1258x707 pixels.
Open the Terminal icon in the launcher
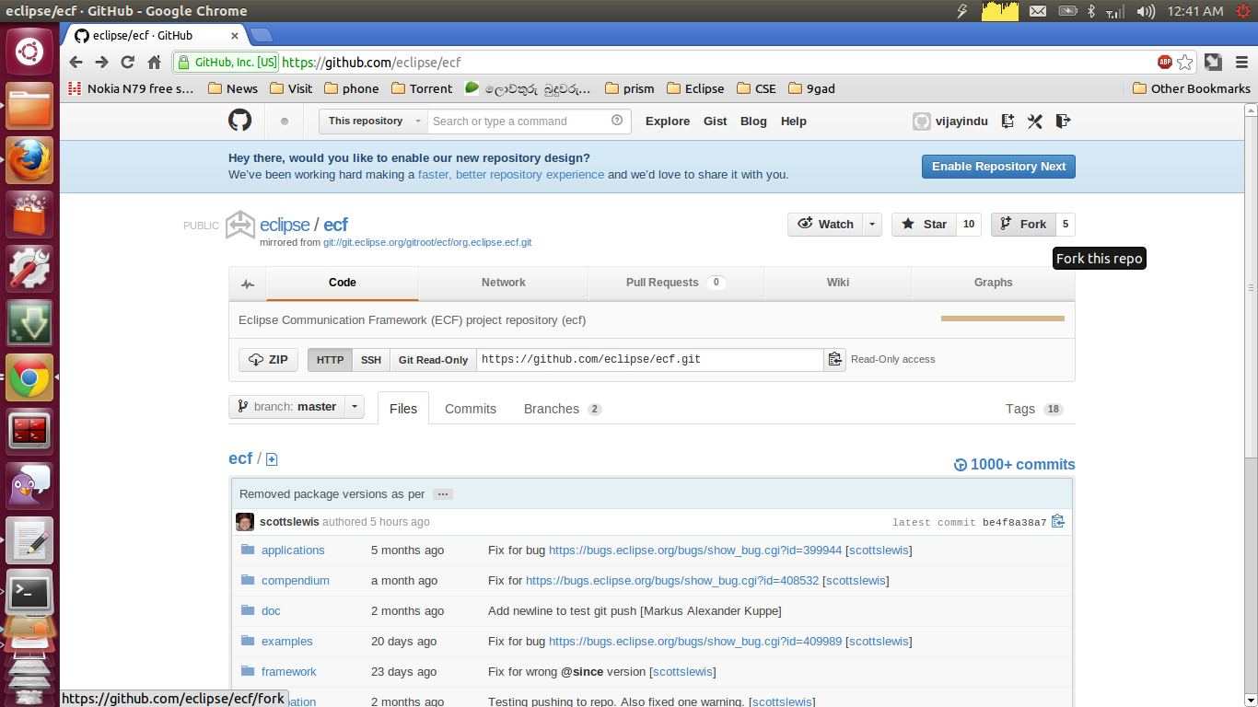point(29,594)
